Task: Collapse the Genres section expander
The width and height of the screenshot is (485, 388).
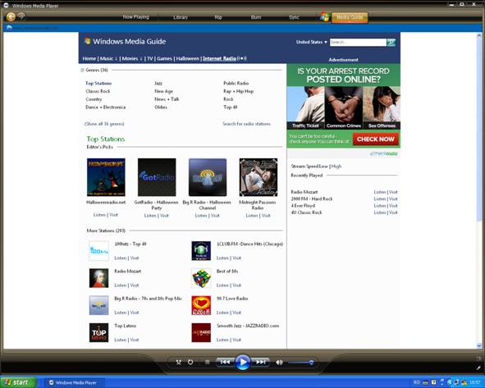Action: click(x=82, y=71)
